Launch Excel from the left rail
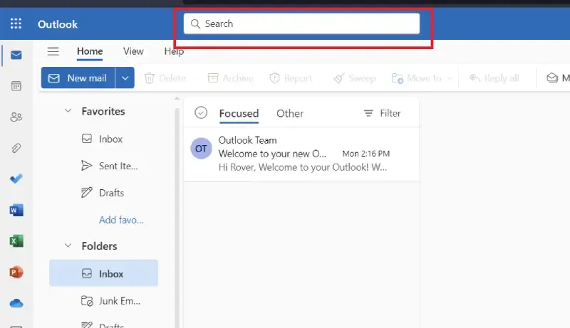570x328 pixels. pos(16,241)
